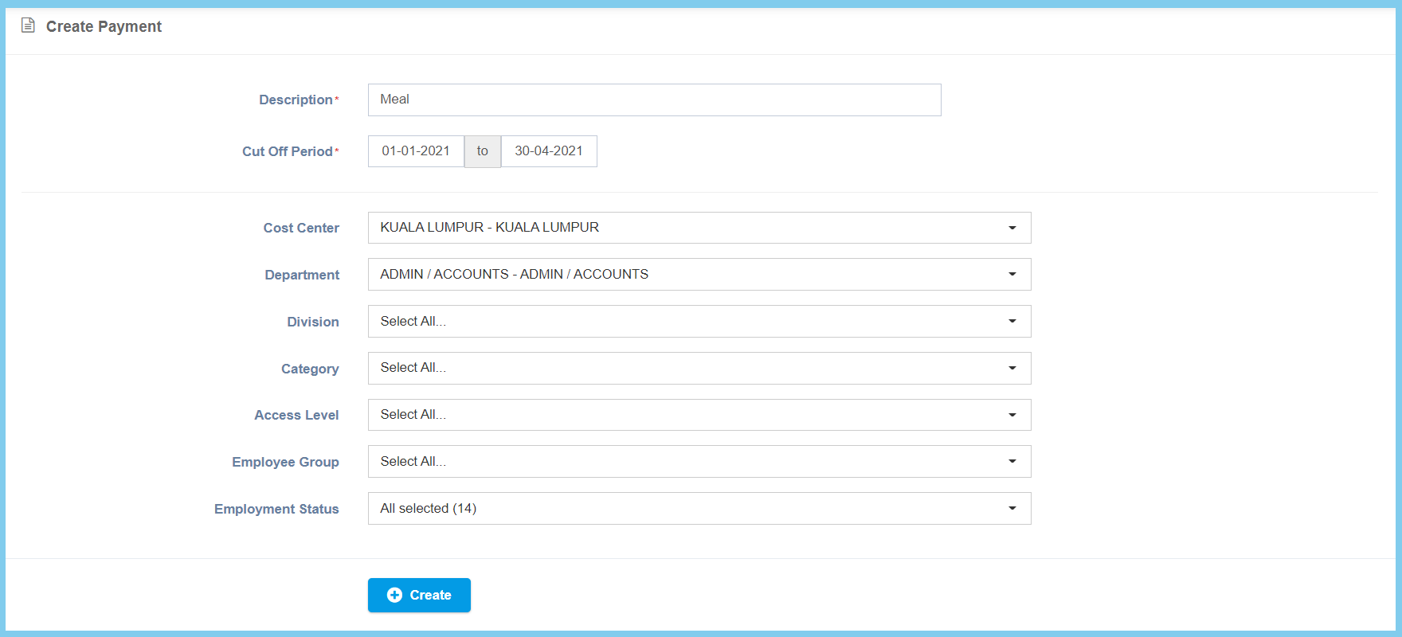
Task: Click the document icon beside Create Payment
Action: [28, 25]
